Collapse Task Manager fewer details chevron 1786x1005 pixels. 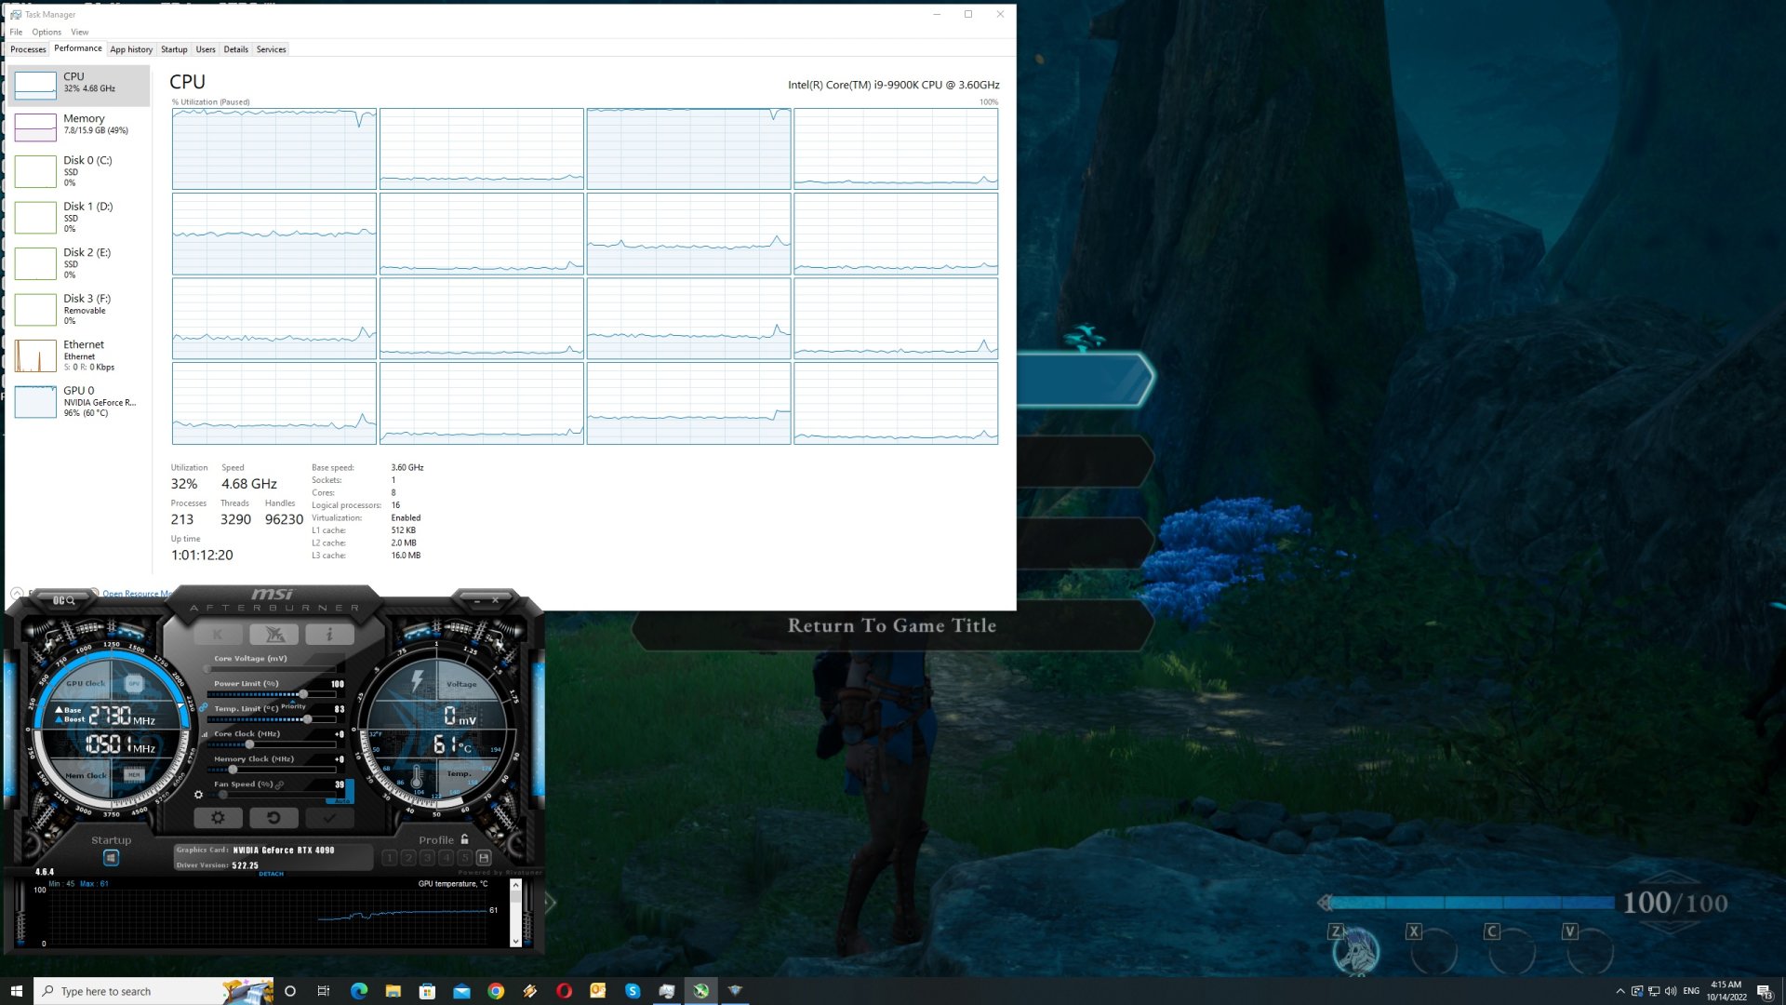(17, 593)
